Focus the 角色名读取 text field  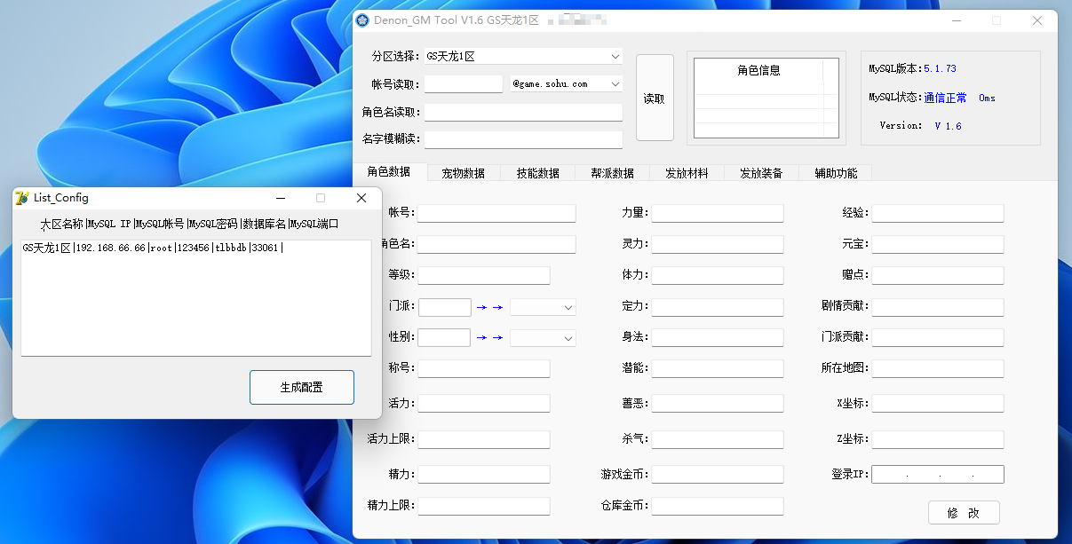[523, 112]
